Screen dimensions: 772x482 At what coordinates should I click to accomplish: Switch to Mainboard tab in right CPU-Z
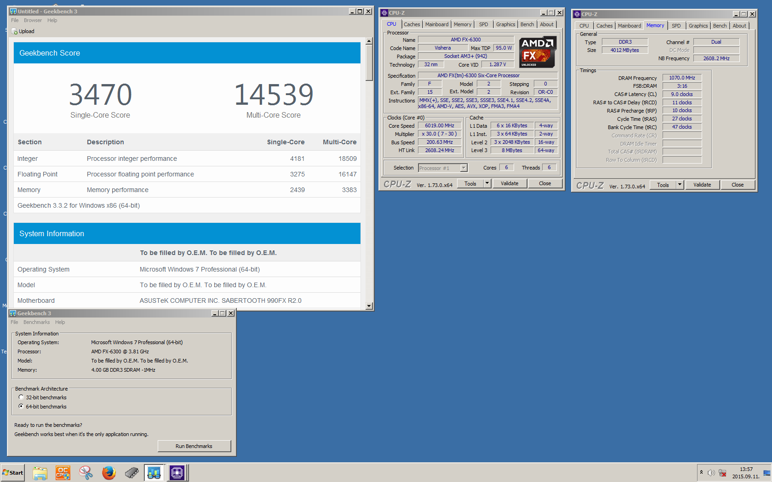pos(629,26)
